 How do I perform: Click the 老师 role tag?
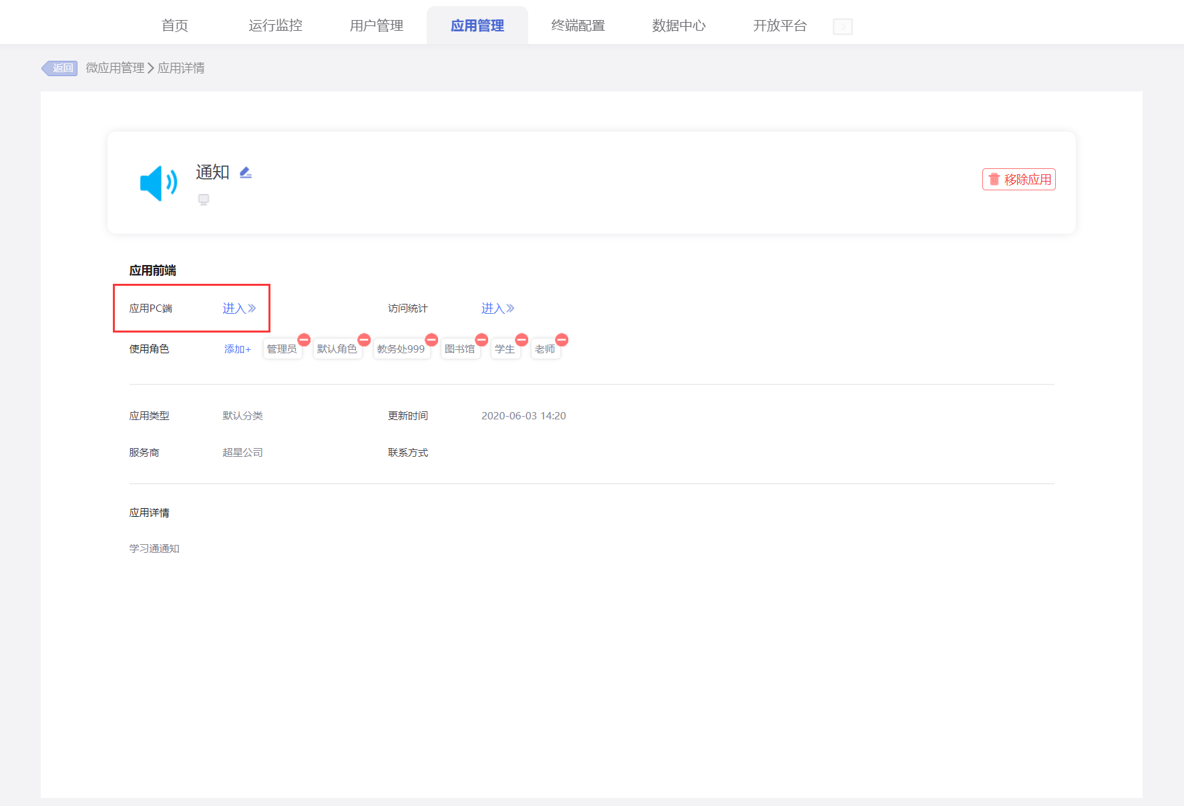(x=545, y=349)
